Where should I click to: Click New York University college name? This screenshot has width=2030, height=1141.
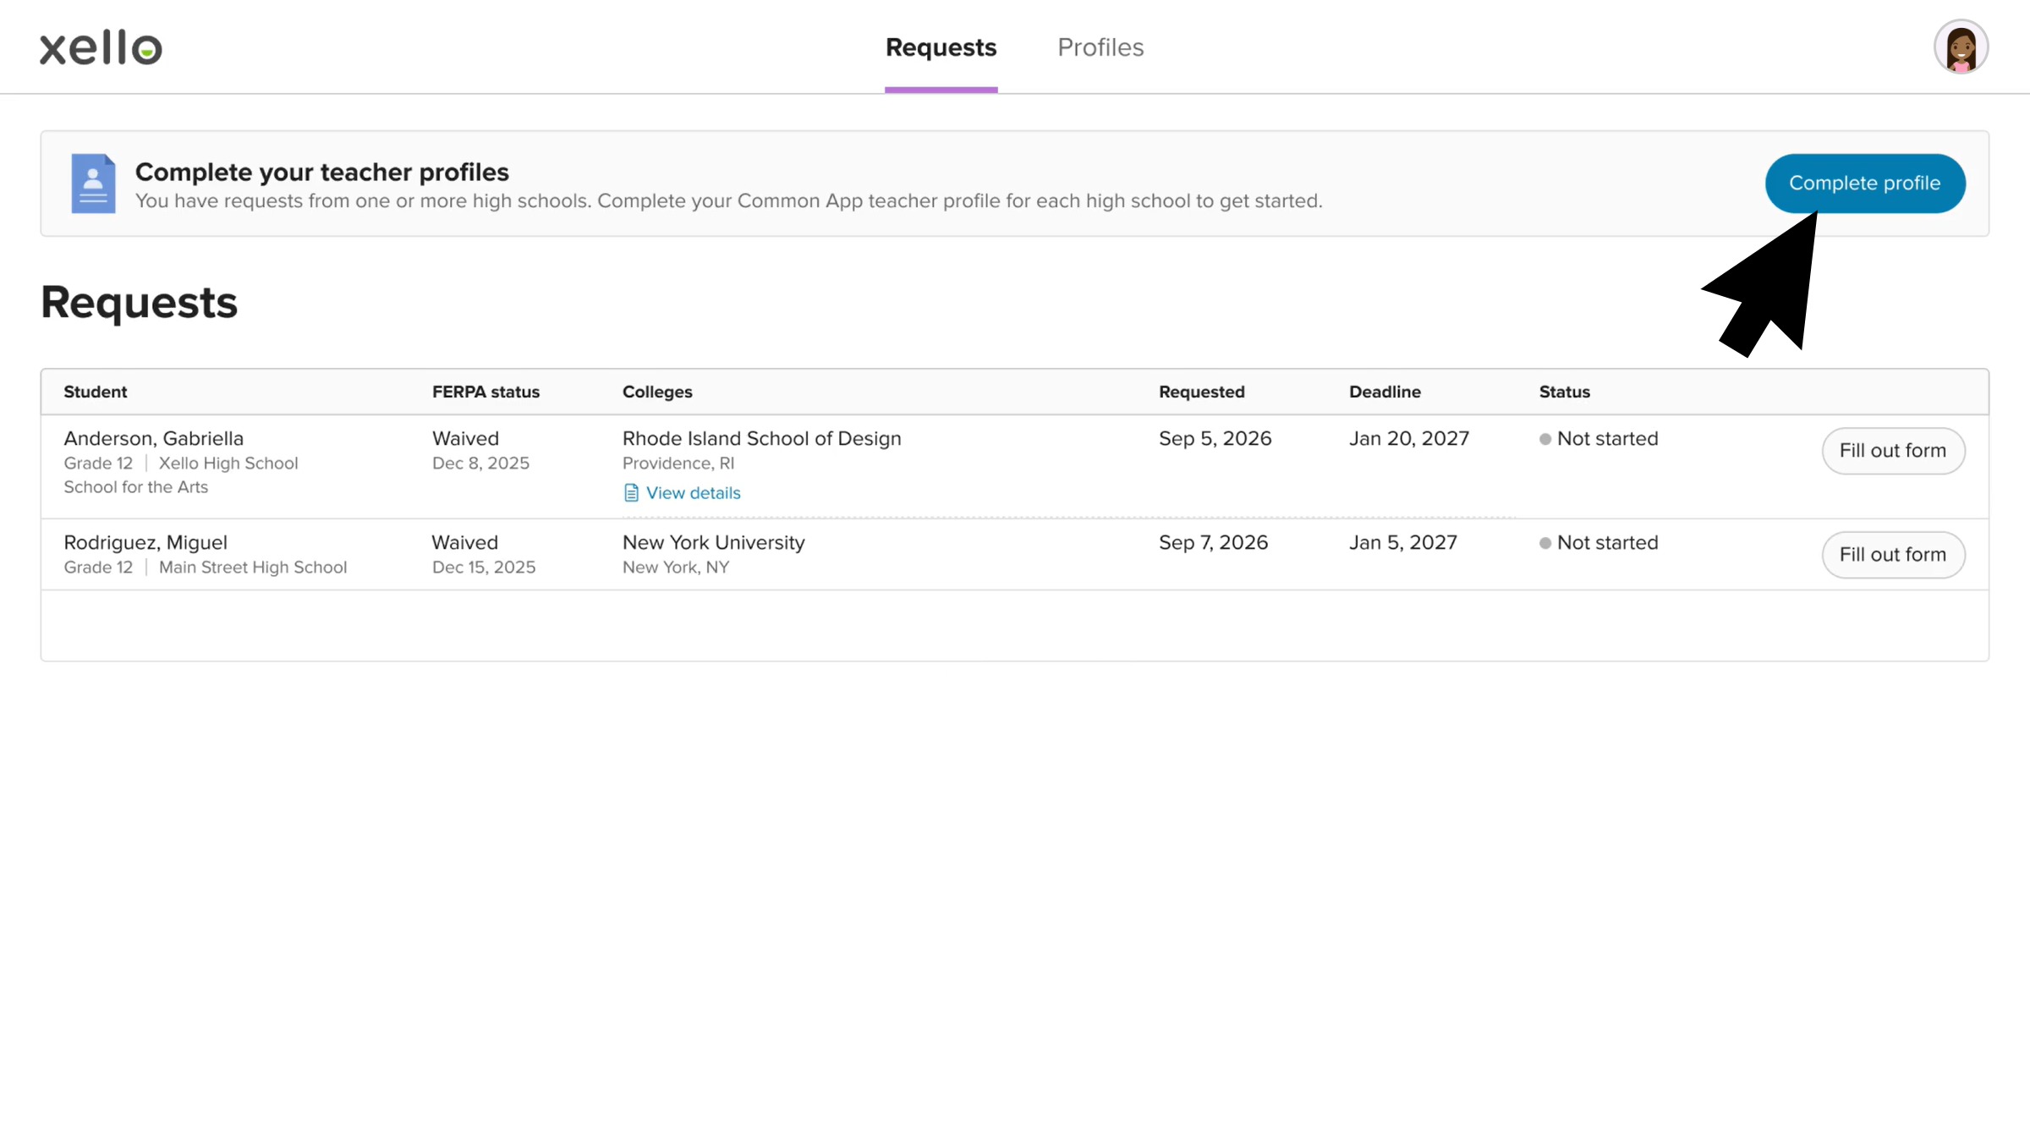pos(713,543)
